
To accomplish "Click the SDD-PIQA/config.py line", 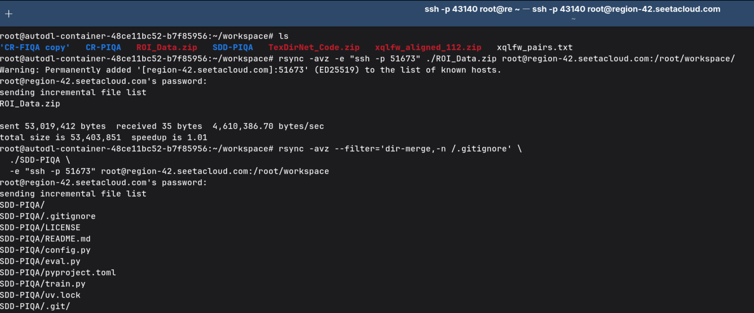I will pyautogui.click(x=45, y=250).
